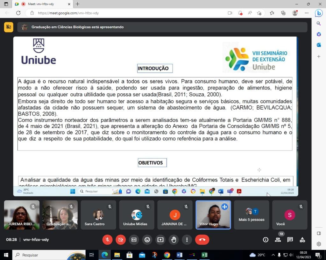The width and height of the screenshot is (326, 260).
Task: Click the Uniube Mídias participant tile
Action: coord(137,215)
